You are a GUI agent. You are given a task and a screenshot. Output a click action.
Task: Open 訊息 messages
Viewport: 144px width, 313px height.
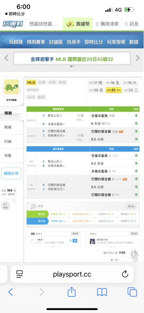point(132,24)
